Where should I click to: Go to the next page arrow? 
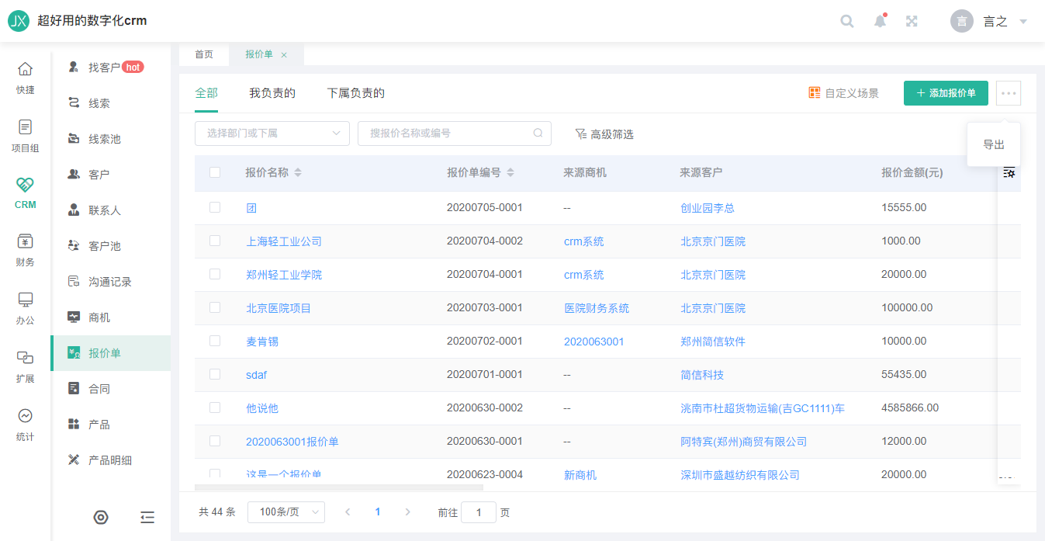coord(408,512)
